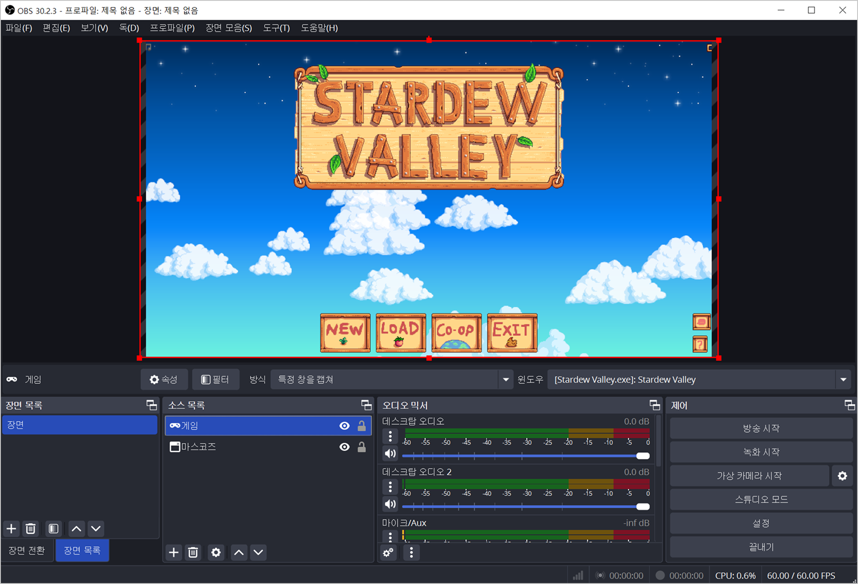Open the 프로파일(P) menu
The width and height of the screenshot is (858, 584).
coord(172,28)
